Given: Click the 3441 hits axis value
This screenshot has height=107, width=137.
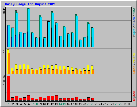Looking at the screenshot, I should pos(4,11).
